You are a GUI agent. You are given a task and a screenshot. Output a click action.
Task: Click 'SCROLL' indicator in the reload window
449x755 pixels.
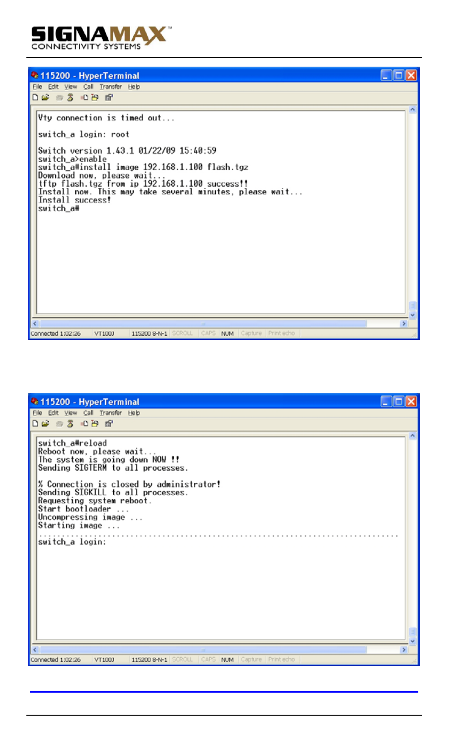click(182, 660)
